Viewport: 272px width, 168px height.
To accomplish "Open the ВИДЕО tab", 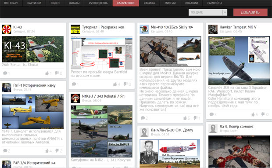I will click(55, 3).
